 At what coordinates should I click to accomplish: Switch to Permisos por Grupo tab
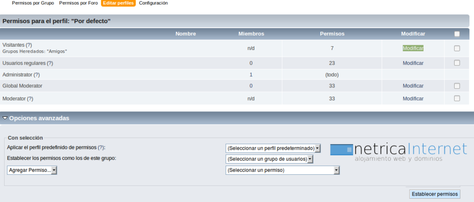click(x=33, y=3)
